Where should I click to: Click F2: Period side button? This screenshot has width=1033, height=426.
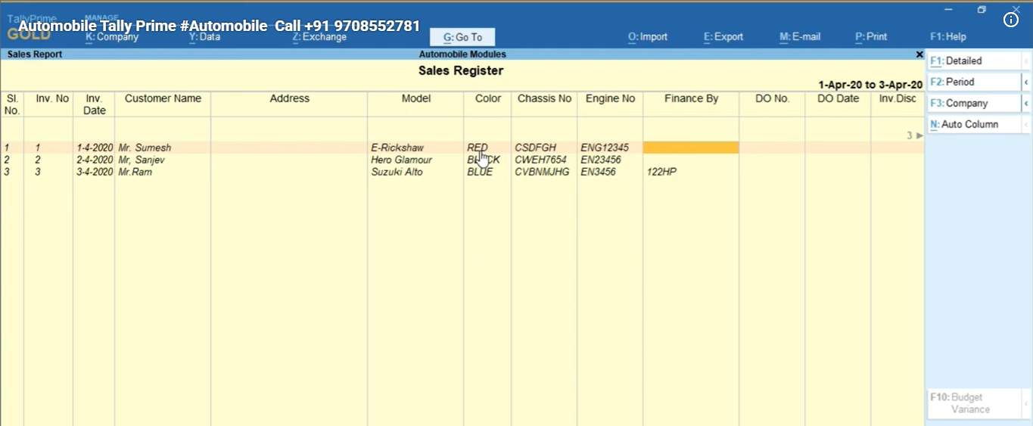tap(974, 82)
